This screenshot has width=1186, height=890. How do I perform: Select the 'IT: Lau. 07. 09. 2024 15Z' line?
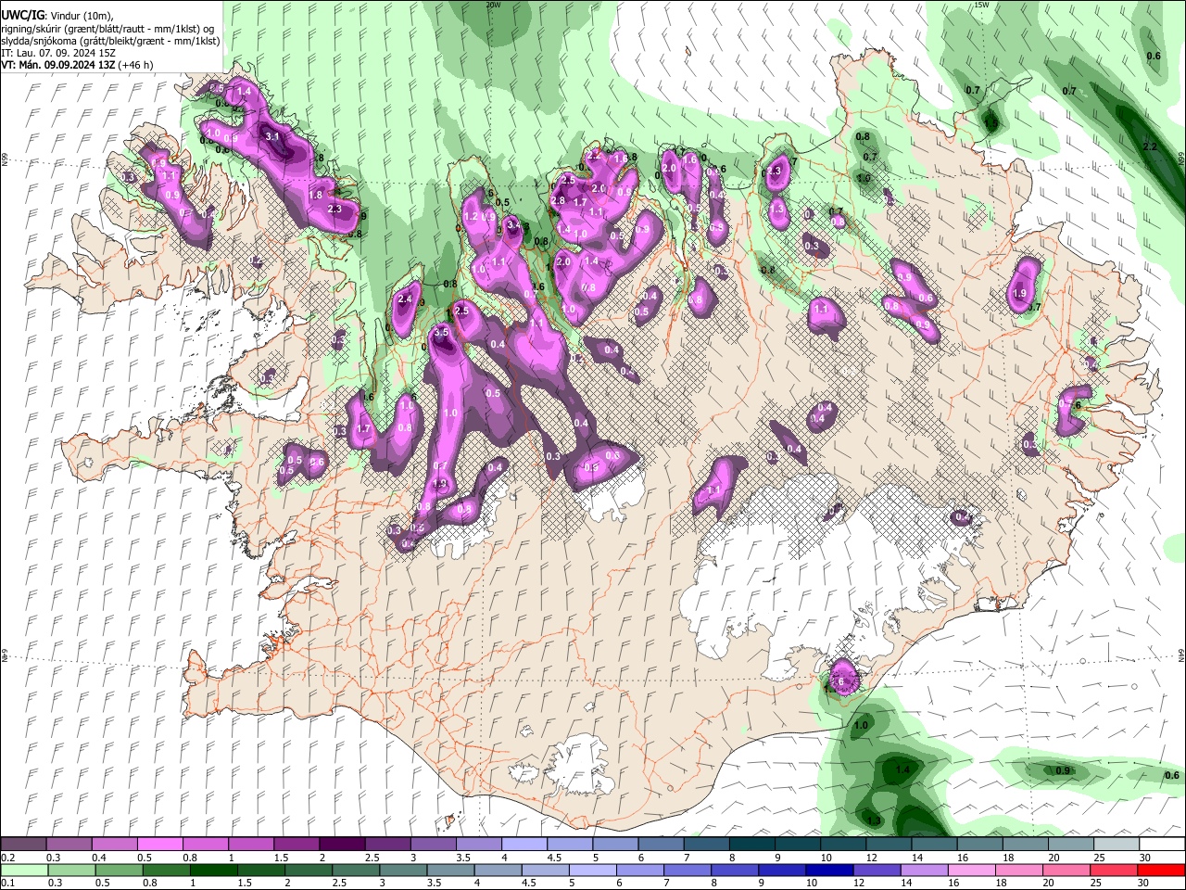pyautogui.click(x=58, y=53)
